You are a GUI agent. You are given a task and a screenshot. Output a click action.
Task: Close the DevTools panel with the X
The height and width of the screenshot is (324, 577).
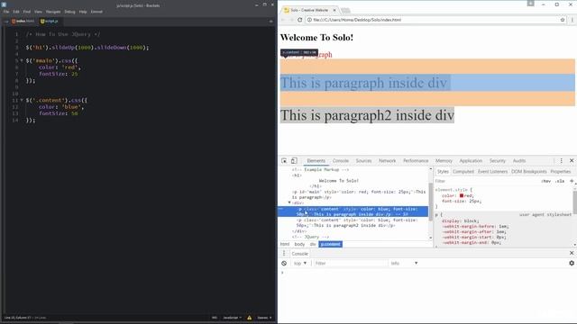572,161
